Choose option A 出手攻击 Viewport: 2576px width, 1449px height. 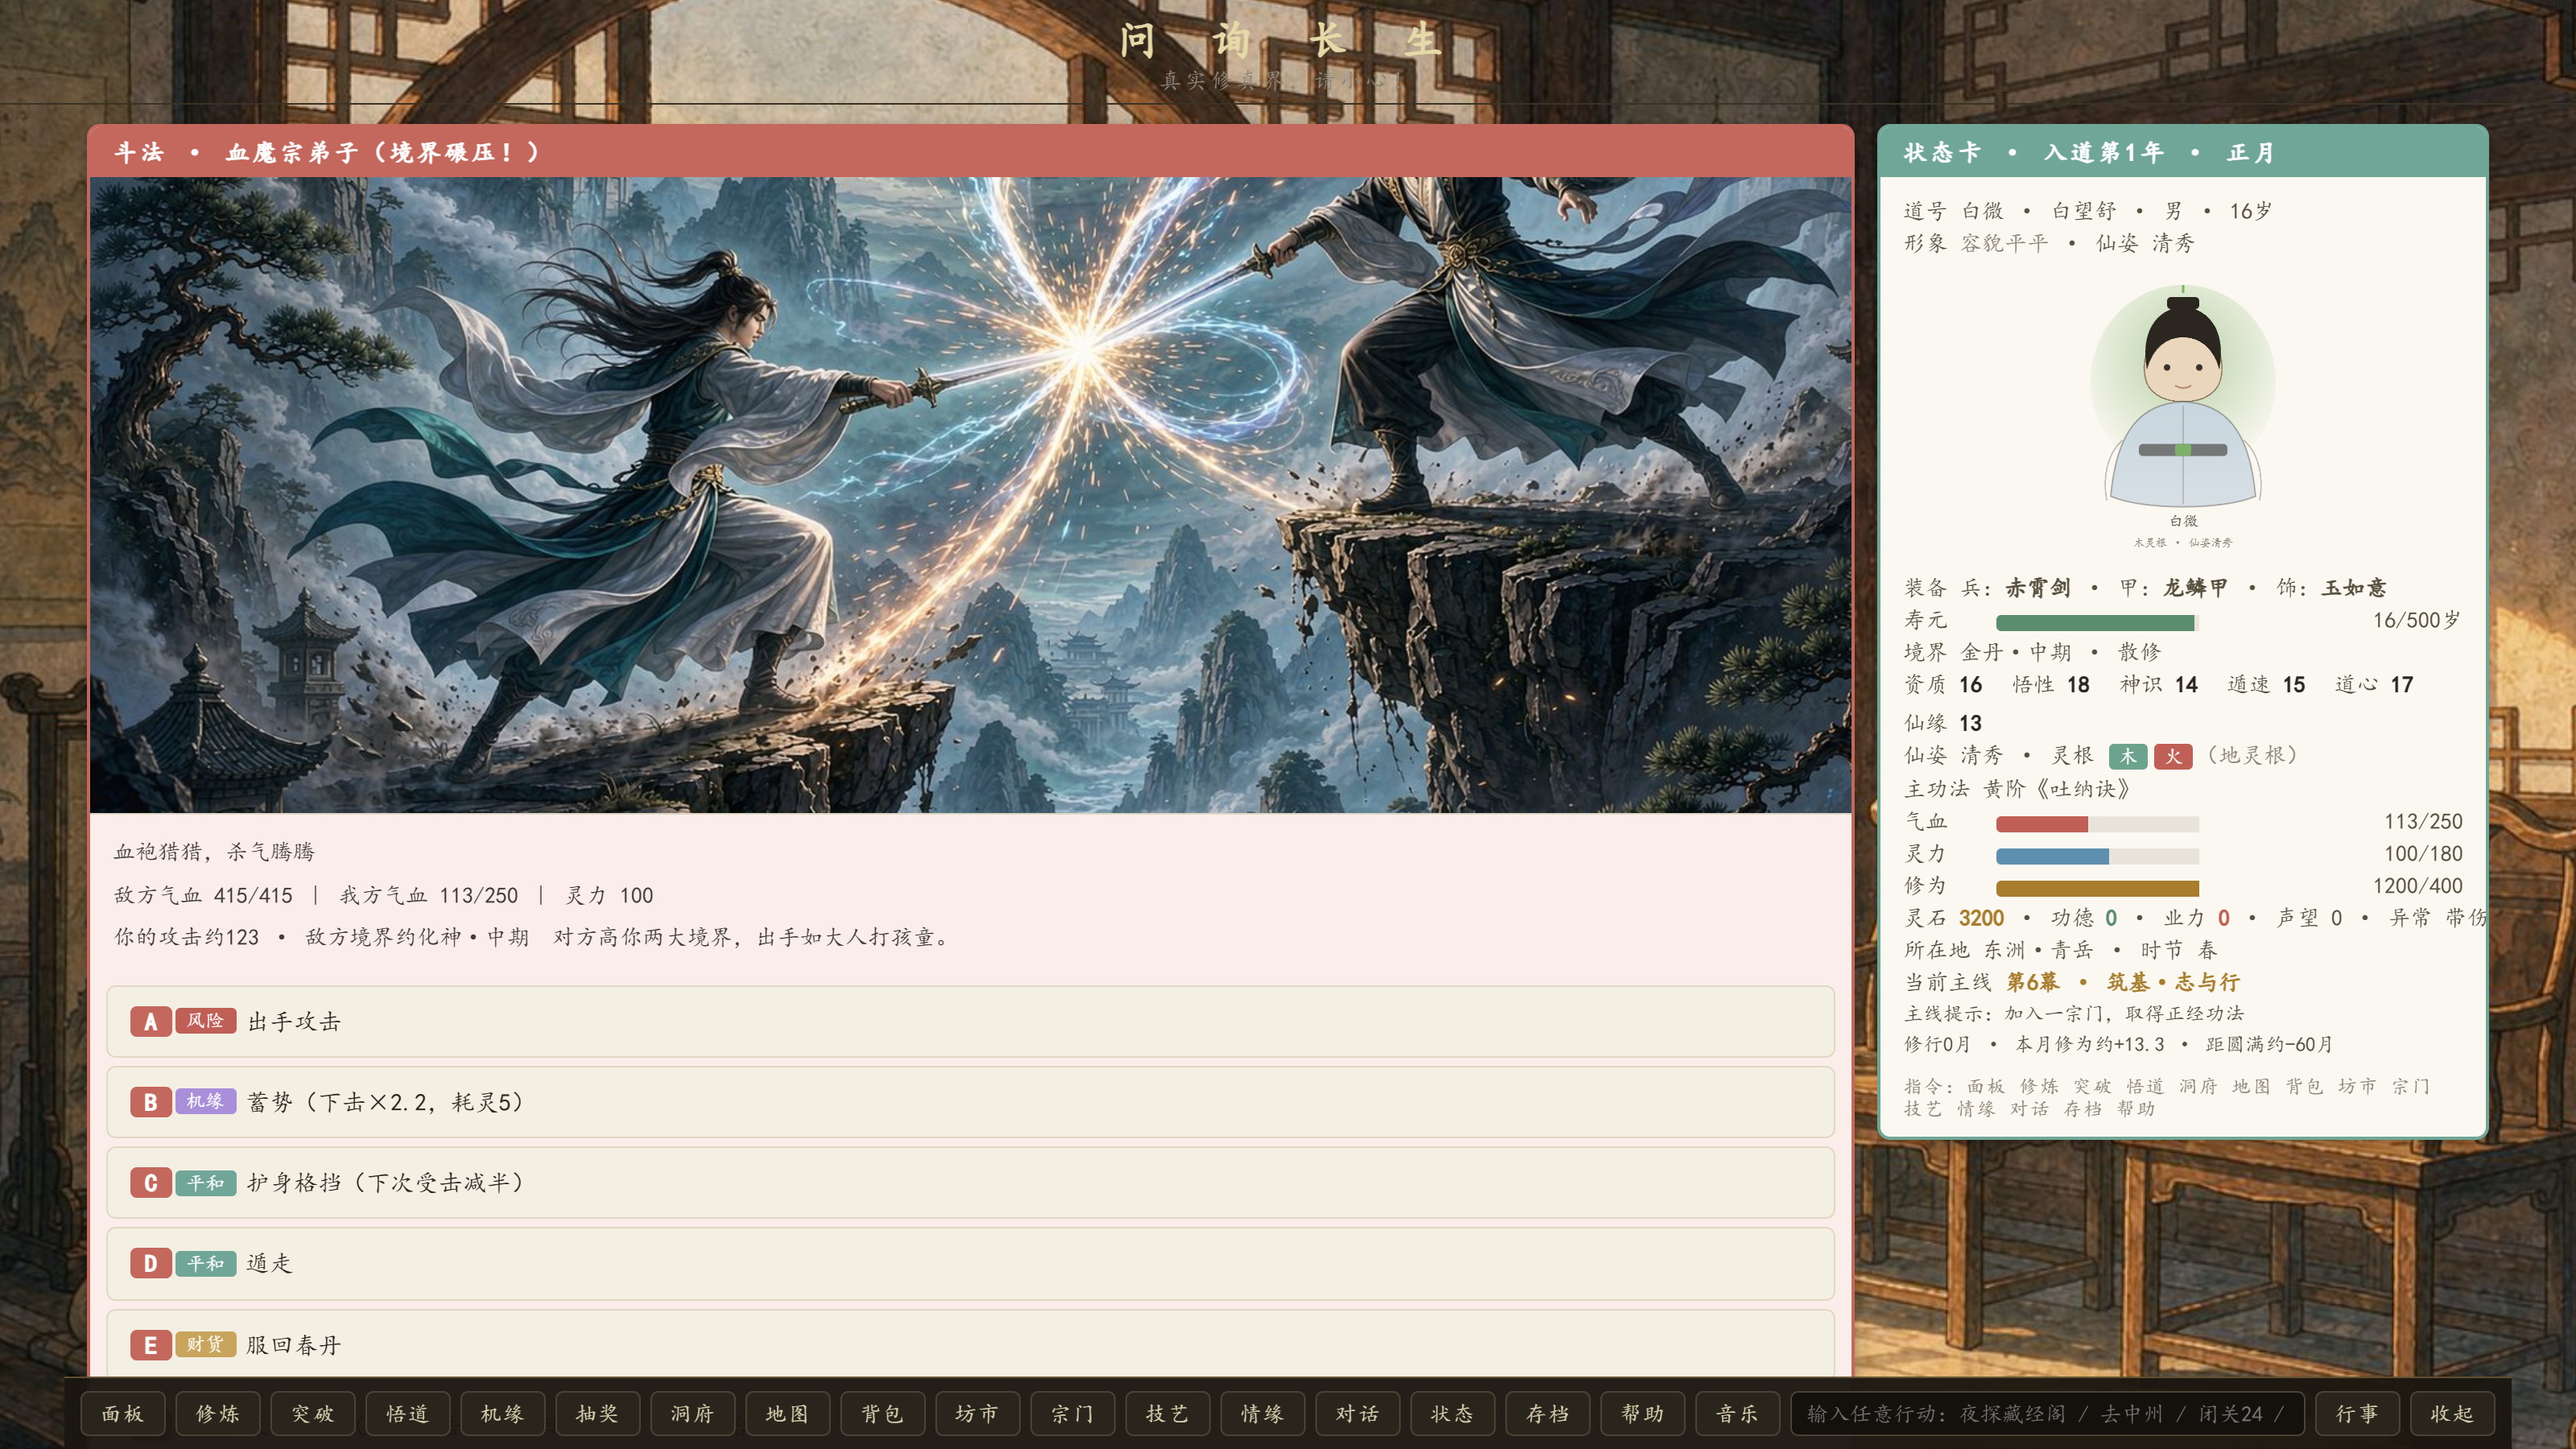click(x=970, y=1021)
